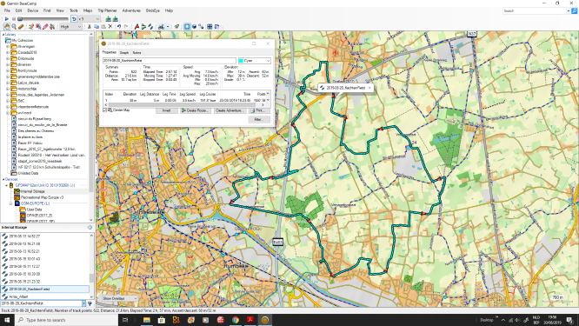Viewport: 579px width, 326px height.
Task: Select the Measure ruler tool
Action: [21, 27]
